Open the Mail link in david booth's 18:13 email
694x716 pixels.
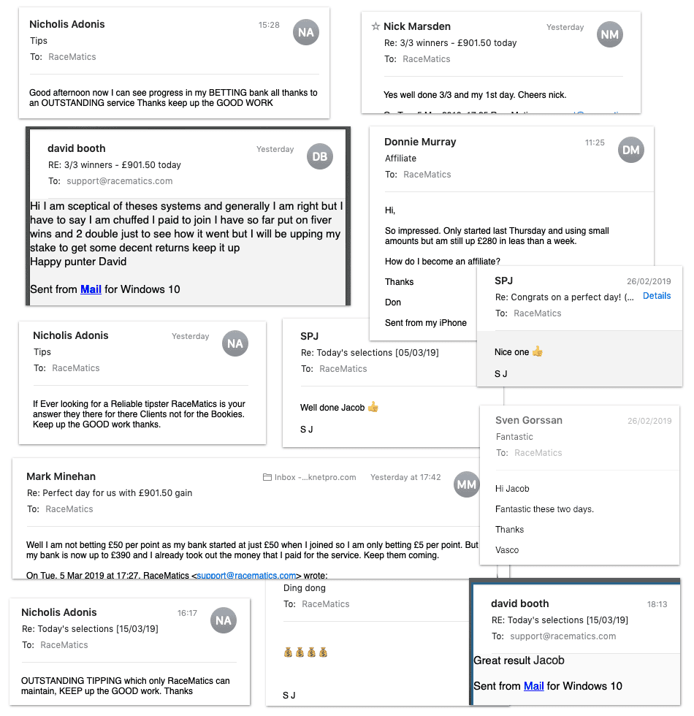533,686
